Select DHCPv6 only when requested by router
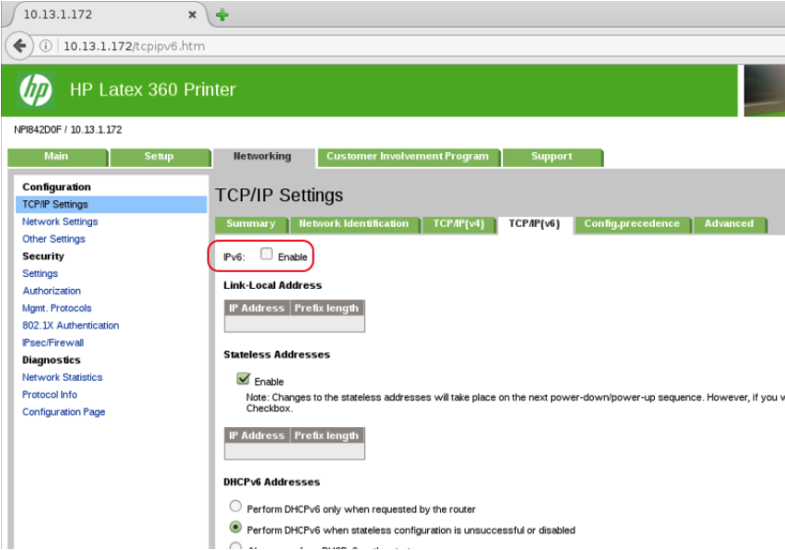 point(236,507)
